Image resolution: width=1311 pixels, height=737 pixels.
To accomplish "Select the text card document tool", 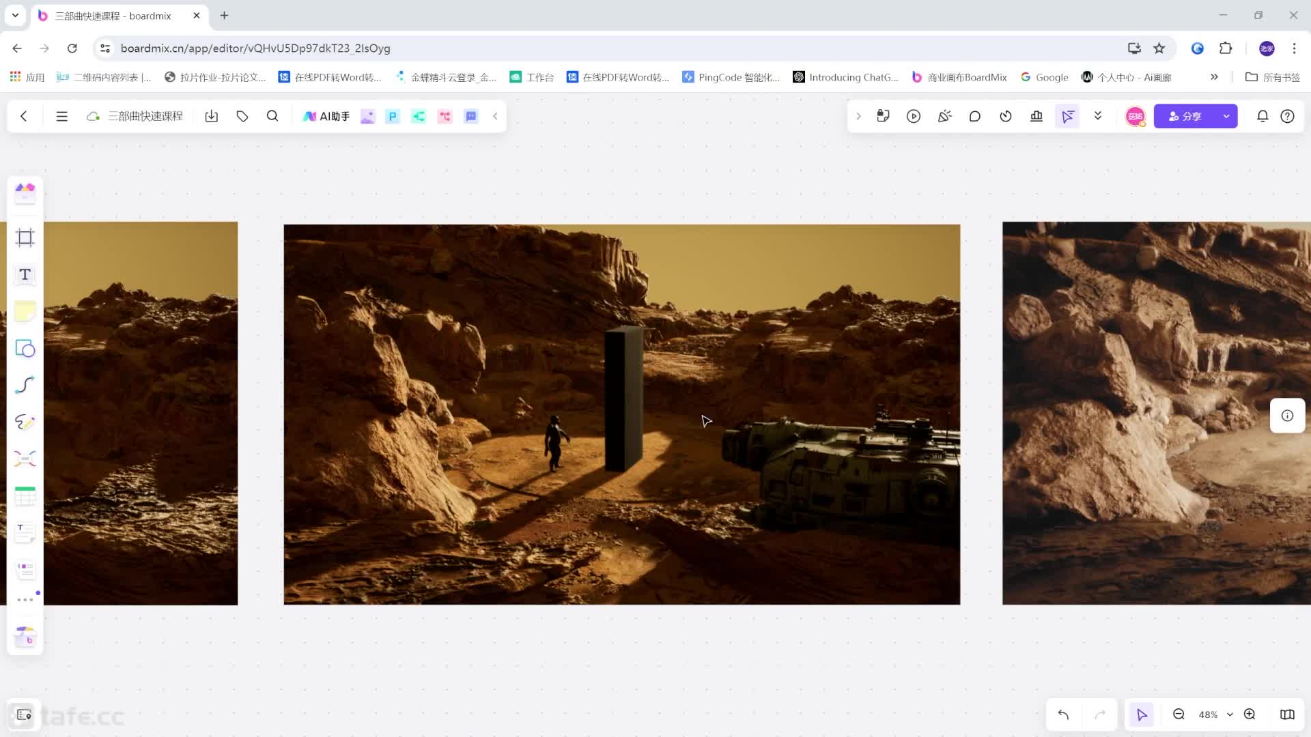I will (25, 533).
